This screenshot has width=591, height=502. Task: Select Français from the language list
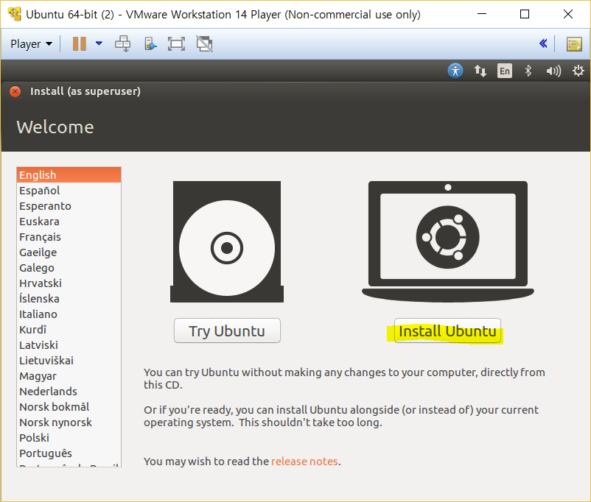tap(41, 237)
